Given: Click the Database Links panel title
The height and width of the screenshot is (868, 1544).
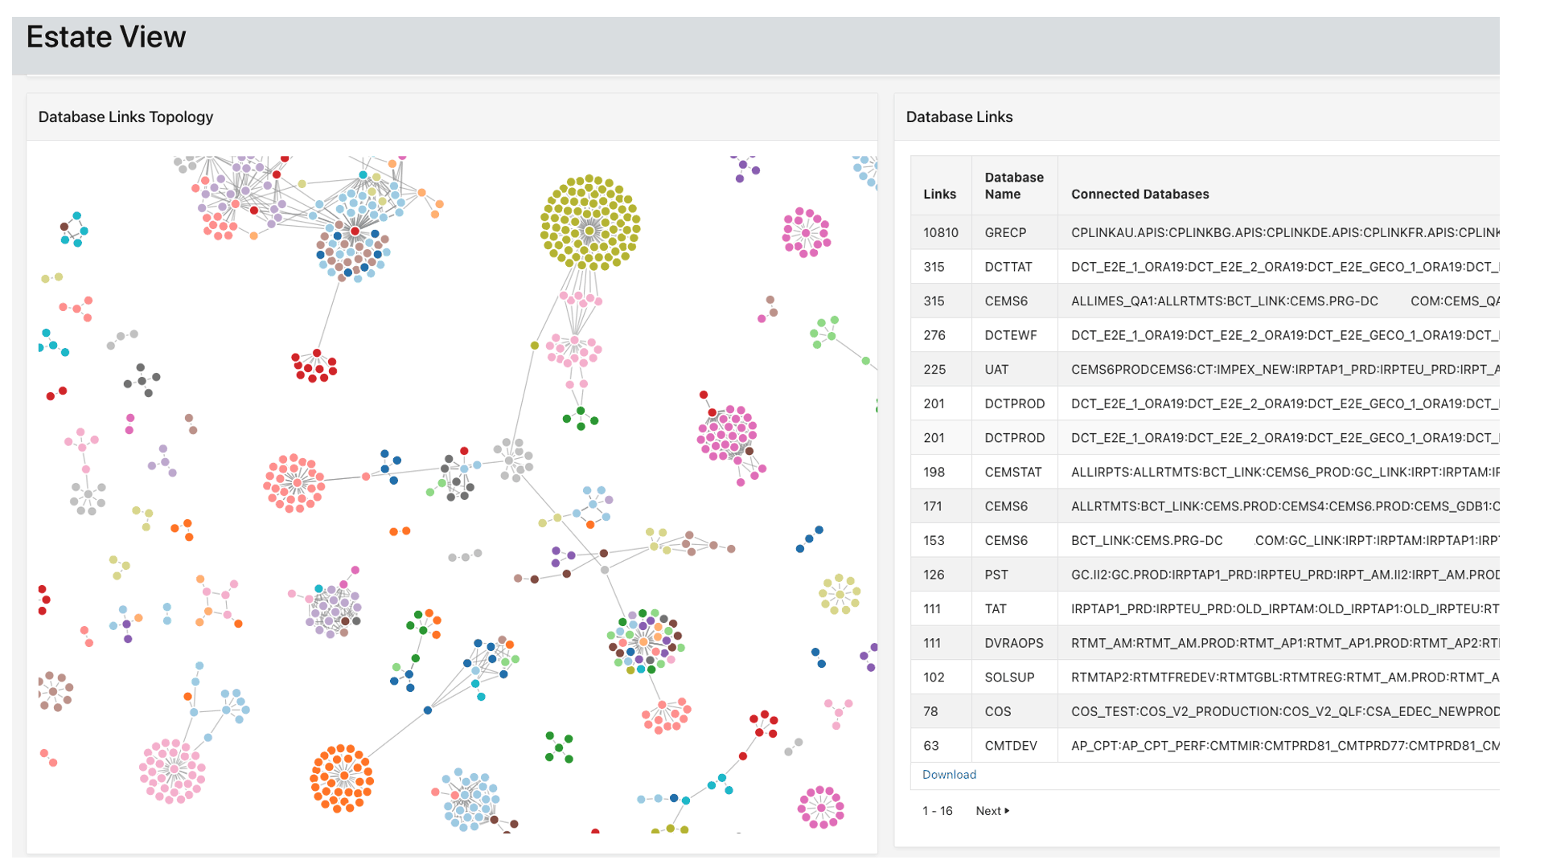Looking at the screenshot, I should (x=959, y=117).
